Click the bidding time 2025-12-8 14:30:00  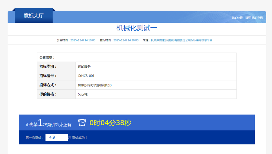pyautogui.click(x=126, y=40)
